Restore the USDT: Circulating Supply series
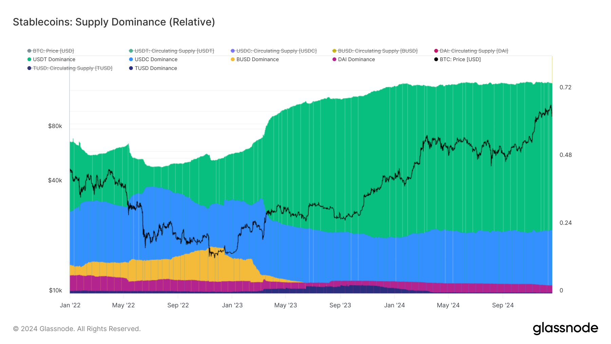This screenshot has width=611, height=344. (174, 51)
